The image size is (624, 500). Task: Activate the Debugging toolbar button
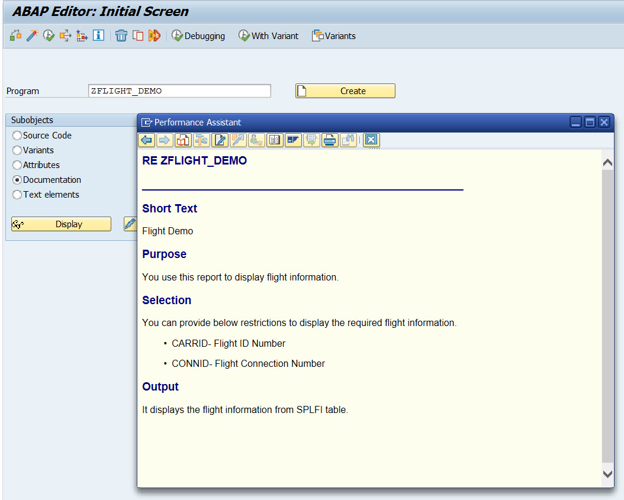198,36
